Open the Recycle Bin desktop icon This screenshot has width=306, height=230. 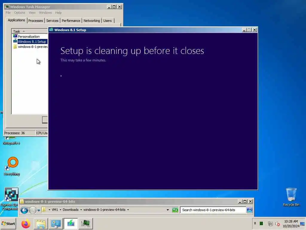[x=291, y=197]
